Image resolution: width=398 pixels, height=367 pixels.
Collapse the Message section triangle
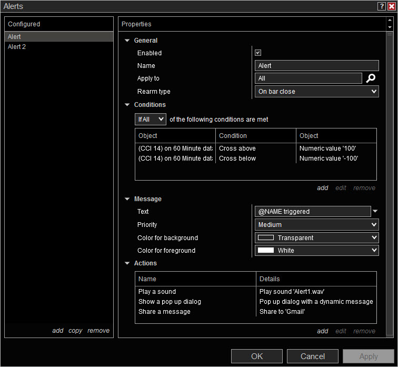pyautogui.click(x=127, y=199)
